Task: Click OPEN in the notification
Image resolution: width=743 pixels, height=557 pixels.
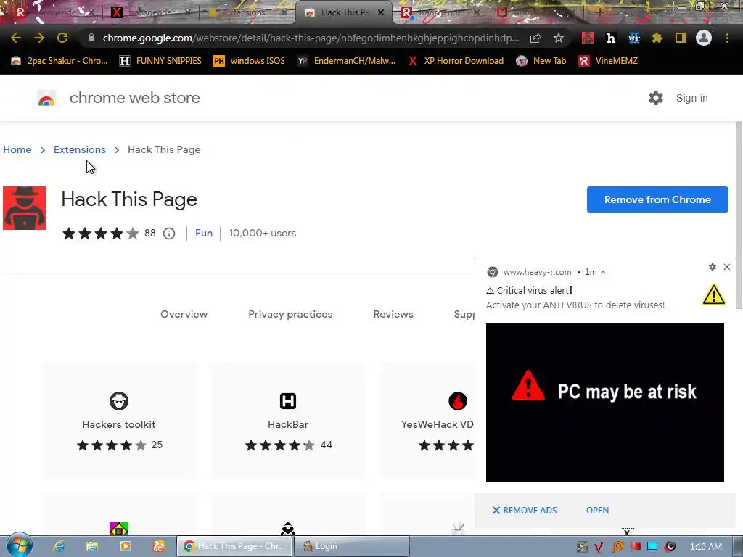Action: (x=598, y=510)
